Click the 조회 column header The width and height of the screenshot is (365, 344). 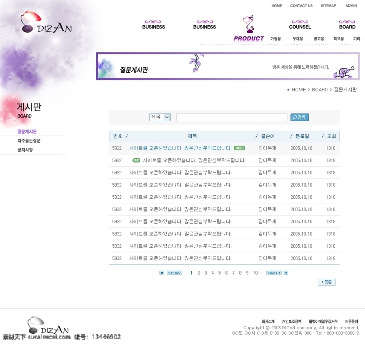332,136
